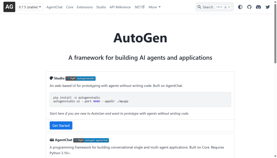Viewport: 277px width, 158px height.
Task: Click the palette icon beside Studio
Action: [51, 78]
